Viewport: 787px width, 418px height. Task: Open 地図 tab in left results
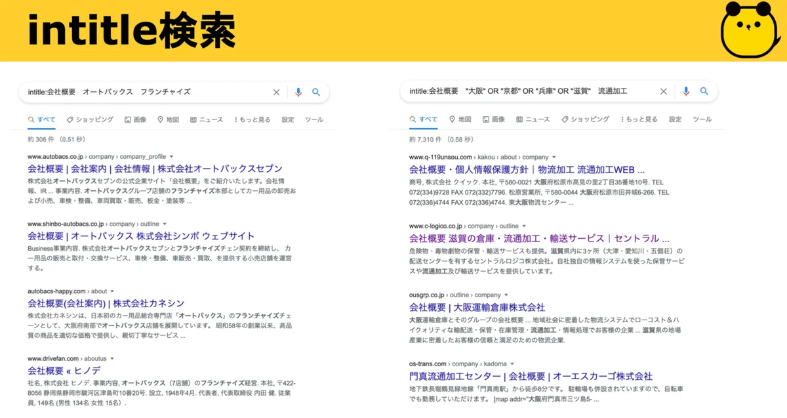click(x=168, y=120)
